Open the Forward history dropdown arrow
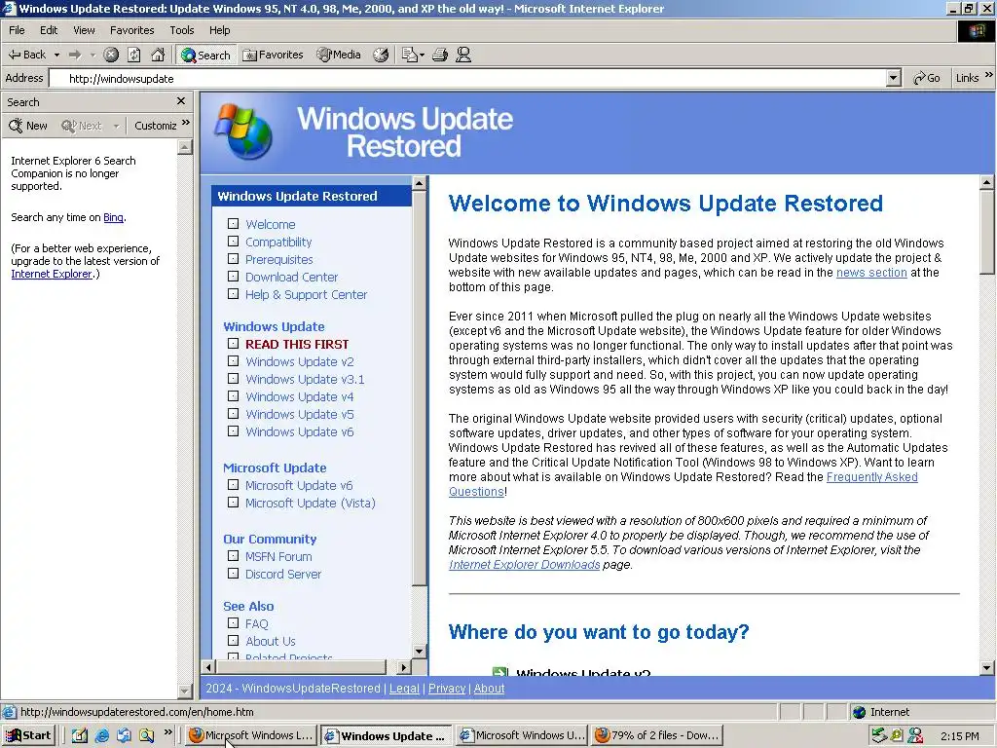The image size is (997, 748). 92,56
